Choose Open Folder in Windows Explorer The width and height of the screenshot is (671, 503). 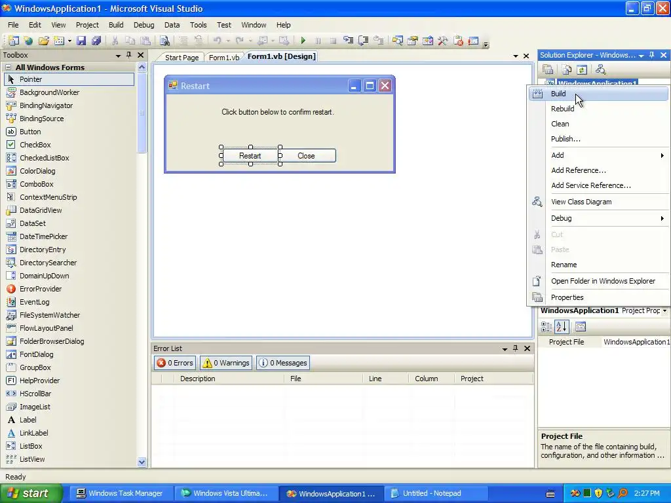click(x=598, y=281)
